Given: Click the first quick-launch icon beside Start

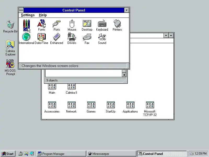Looking at the screenshot, I should click(x=20, y=154).
